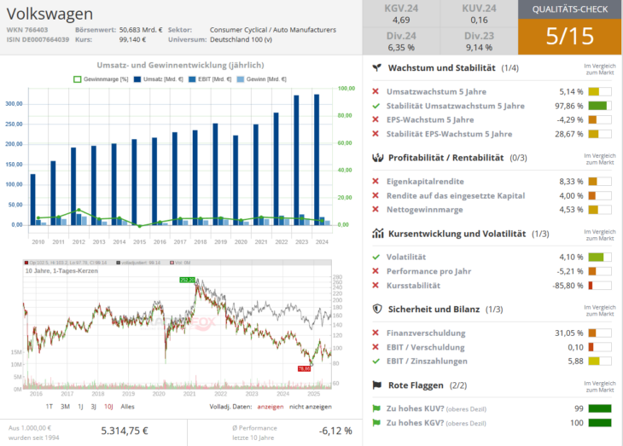Click the green check beside Stabilität Umsatzwachstum 5 Jahre
The width and height of the screenshot is (623, 446).
tap(376, 106)
